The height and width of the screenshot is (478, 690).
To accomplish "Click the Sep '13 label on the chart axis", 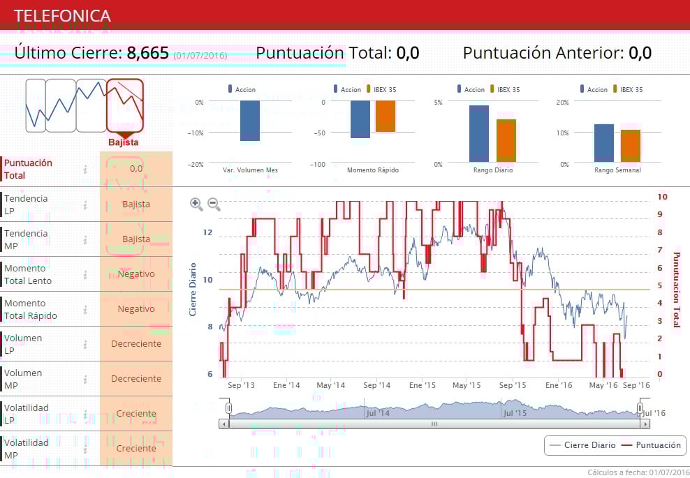I will (241, 385).
